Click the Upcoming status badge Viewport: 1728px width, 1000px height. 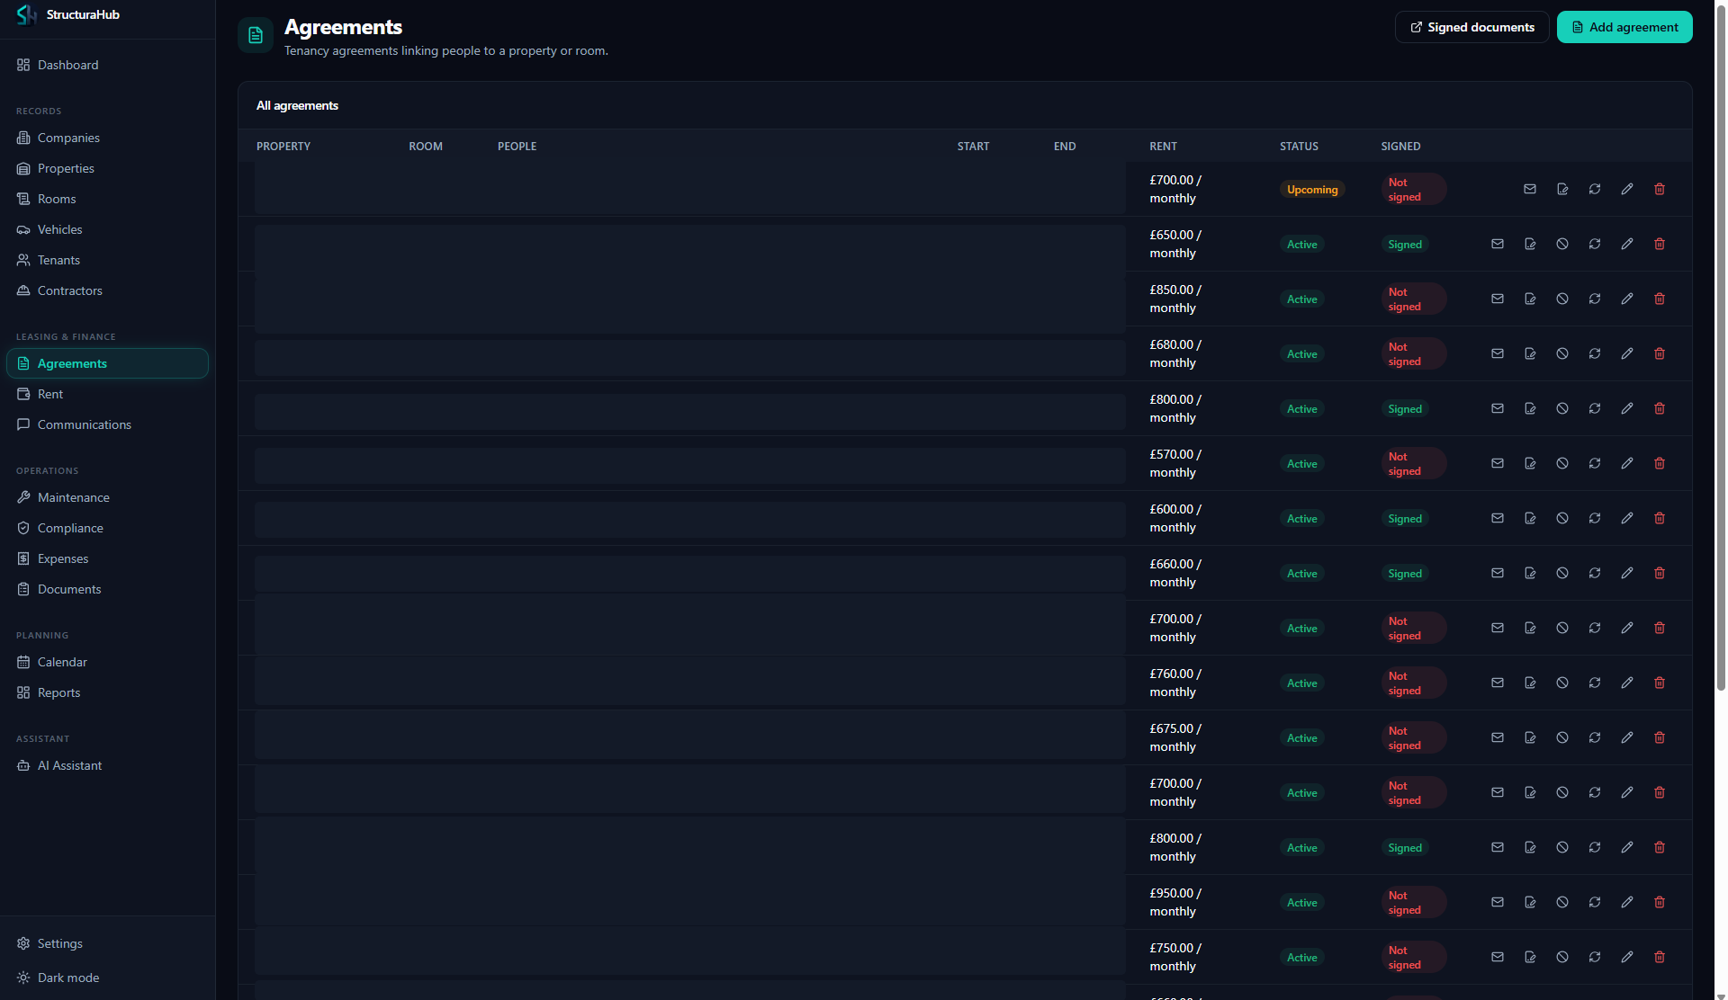tap(1312, 189)
